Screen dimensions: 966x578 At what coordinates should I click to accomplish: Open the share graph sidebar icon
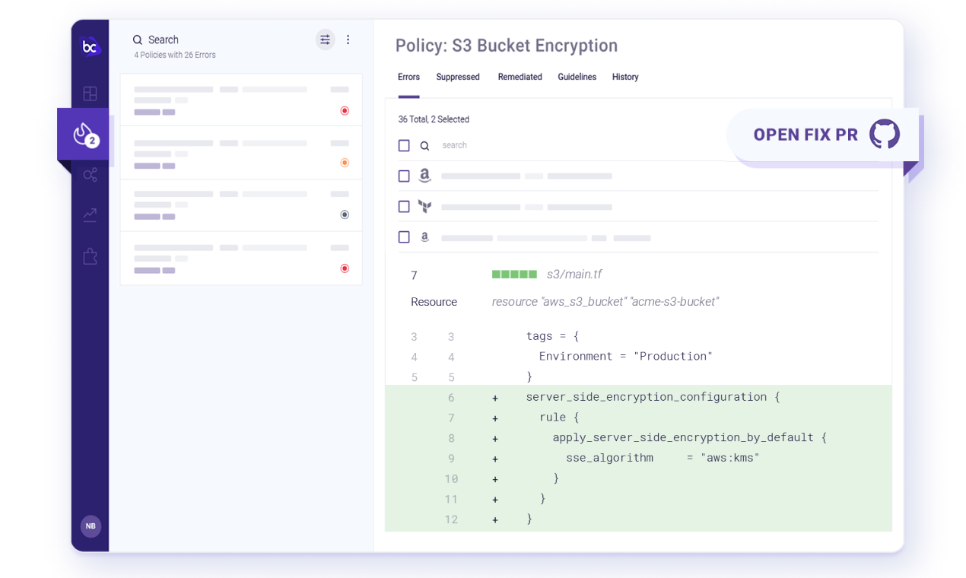point(90,175)
